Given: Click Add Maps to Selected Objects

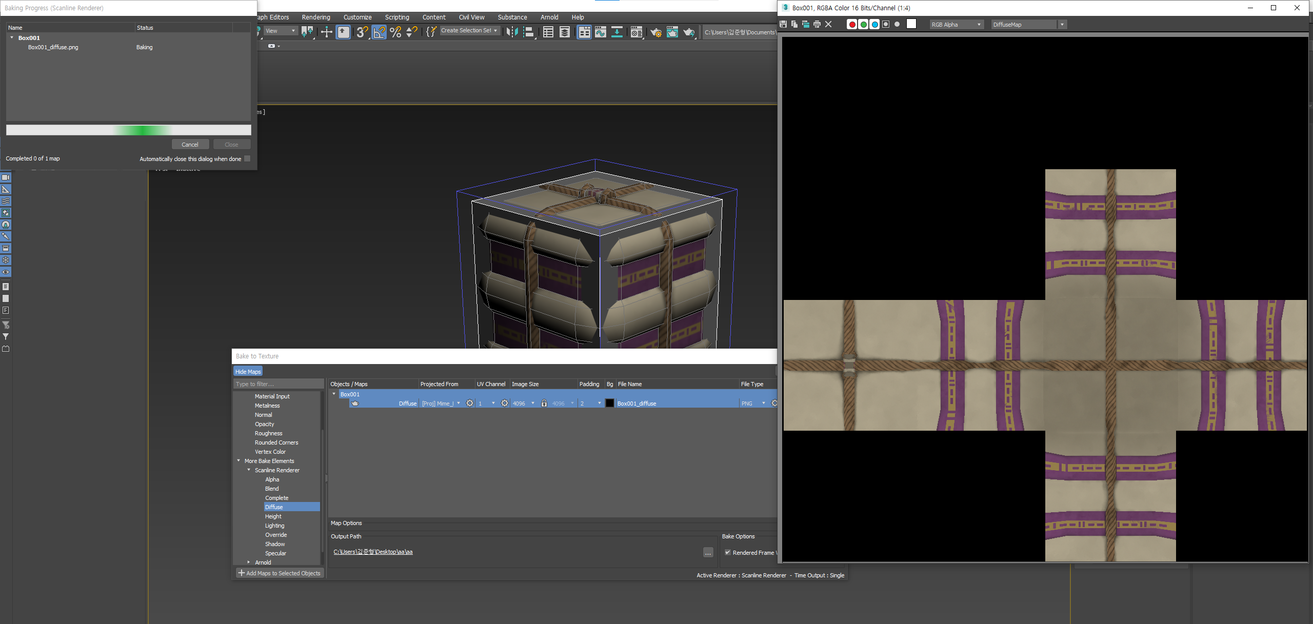Looking at the screenshot, I should click(279, 573).
